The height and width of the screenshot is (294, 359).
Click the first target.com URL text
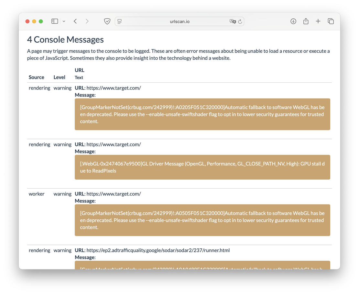pyautogui.click(x=114, y=88)
